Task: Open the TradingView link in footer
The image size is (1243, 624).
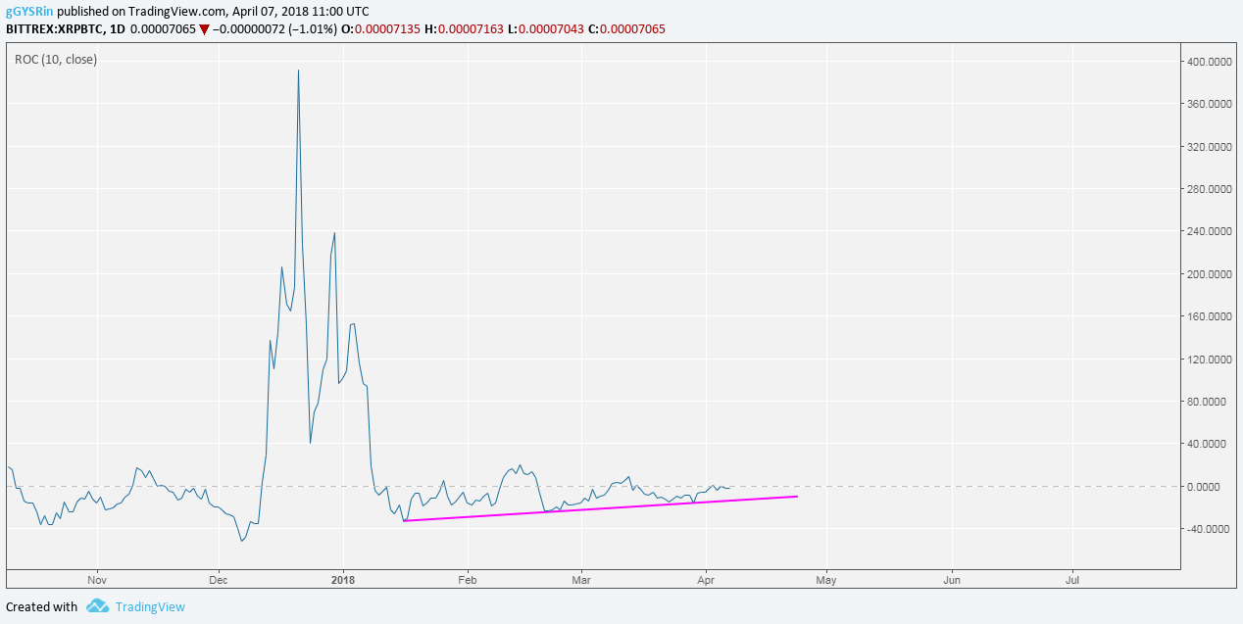Action: click(x=150, y=606)
